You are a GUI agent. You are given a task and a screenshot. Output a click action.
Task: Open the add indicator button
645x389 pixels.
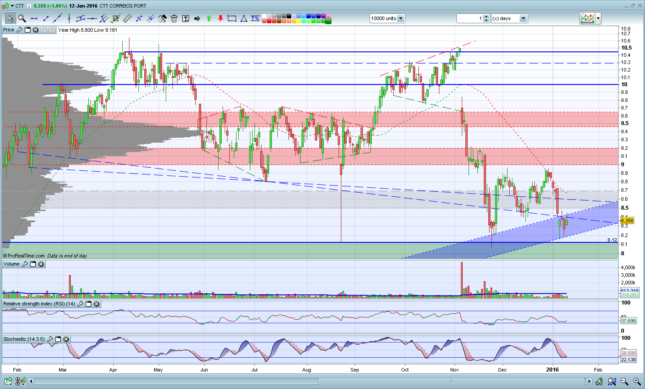coord(587,18)
